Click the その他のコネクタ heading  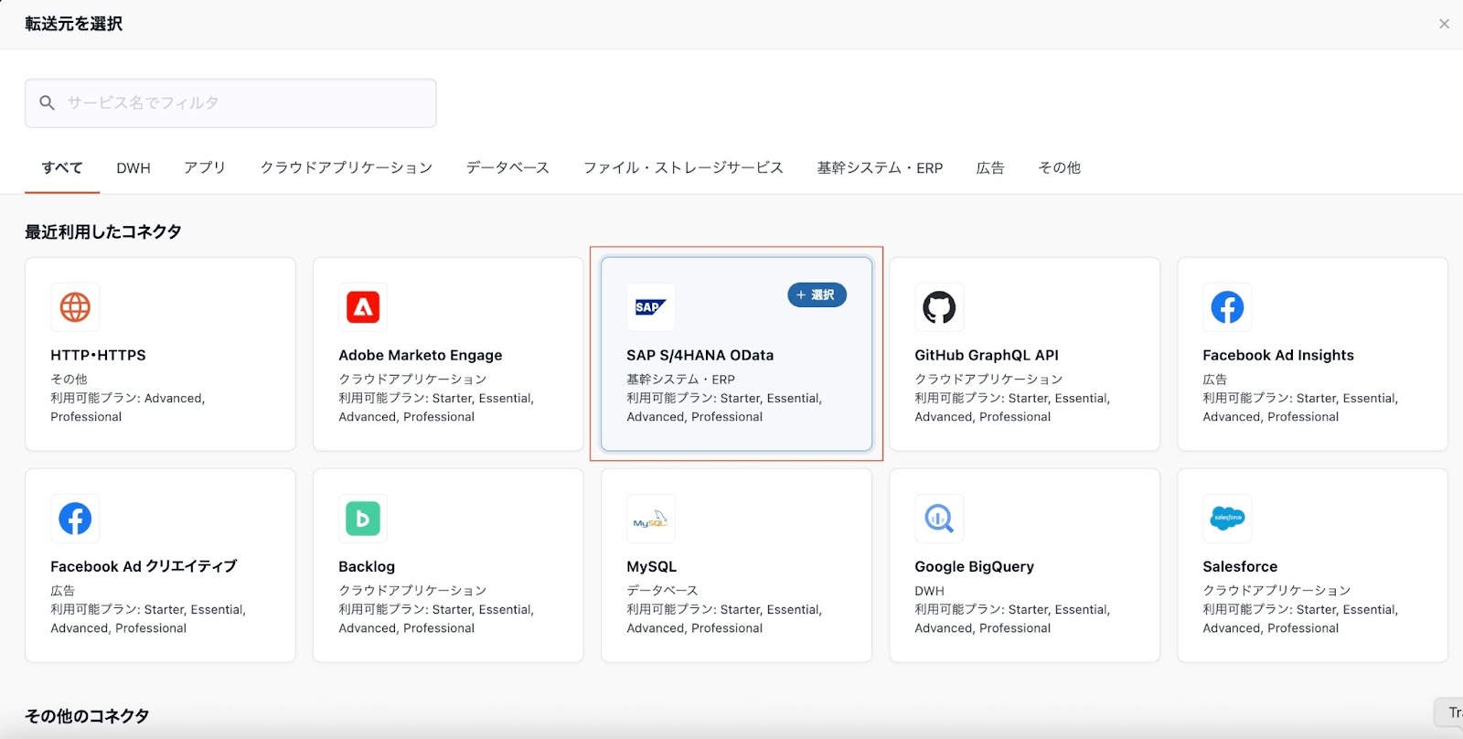click(87, 716)
